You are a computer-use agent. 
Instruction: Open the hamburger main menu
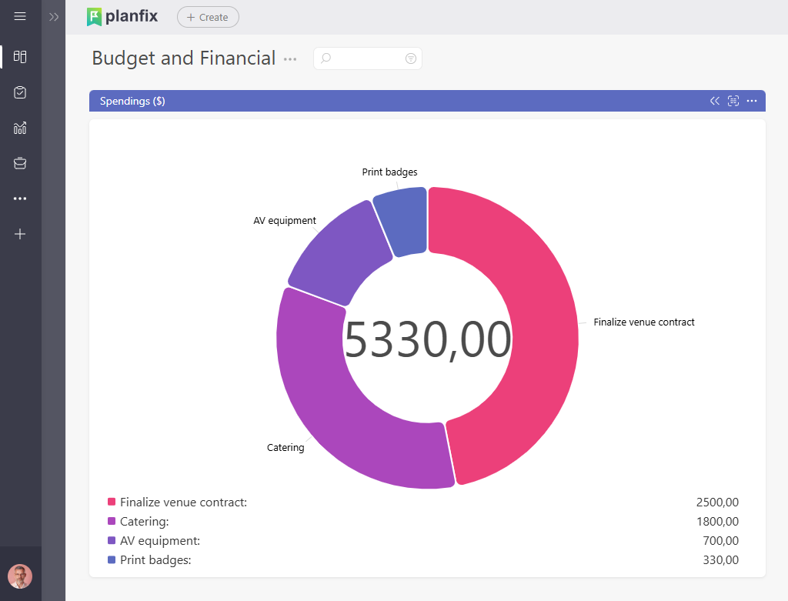(20, 17)
